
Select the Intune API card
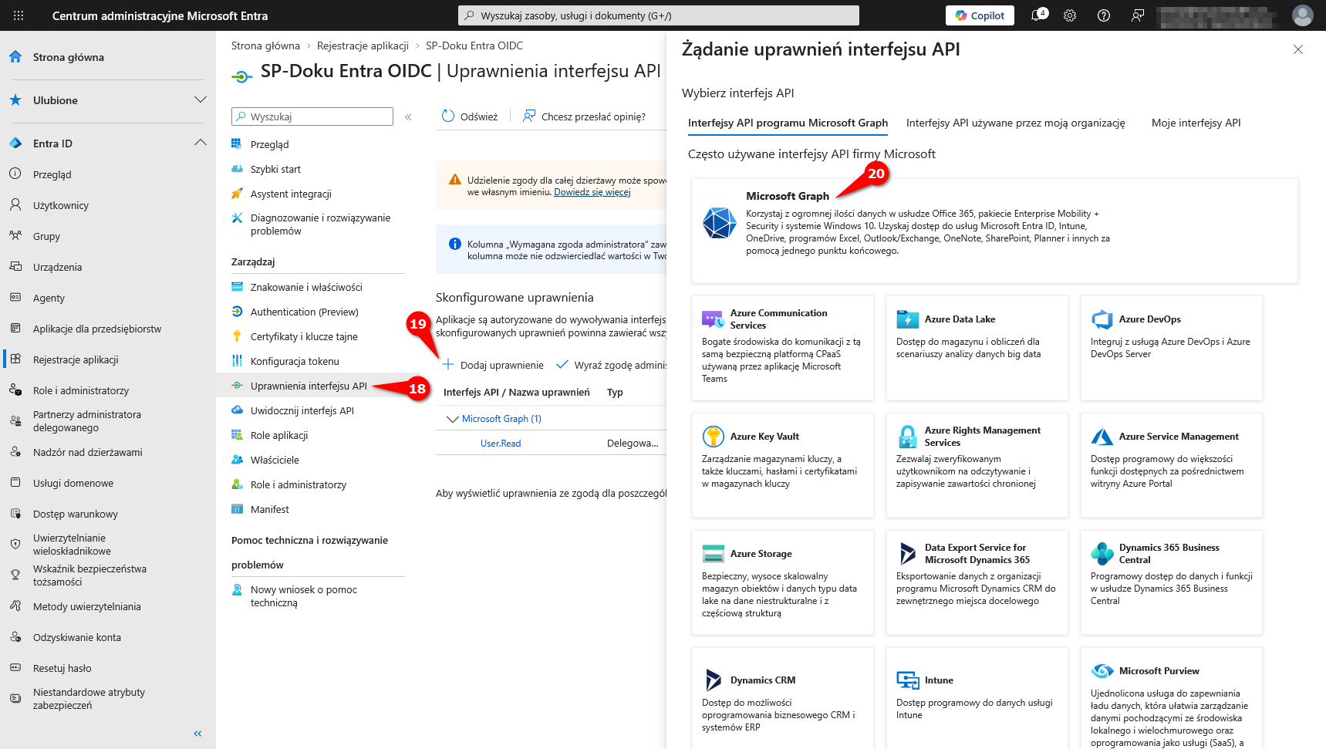tap(977, 698)
